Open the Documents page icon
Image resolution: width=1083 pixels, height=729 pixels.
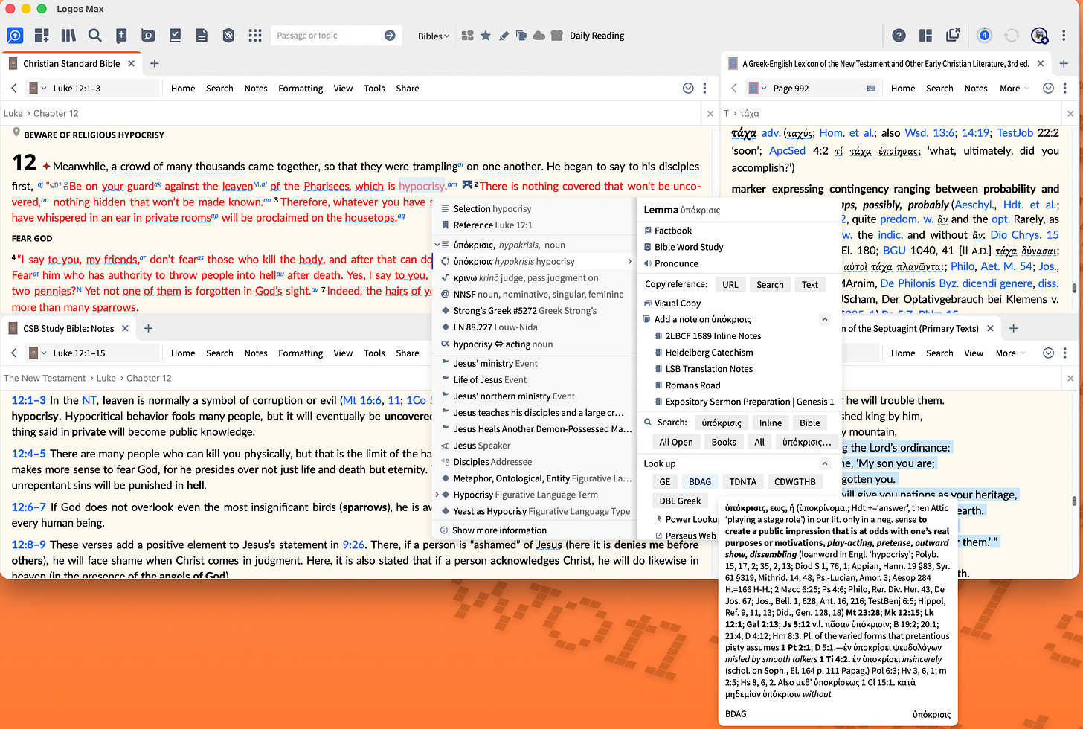coord(202,35)
